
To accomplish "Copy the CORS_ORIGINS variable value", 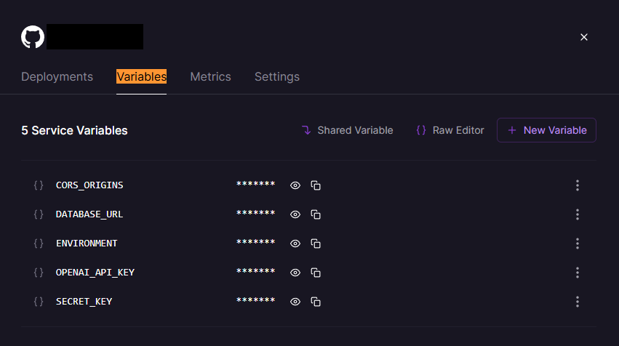I will [316, 185].
